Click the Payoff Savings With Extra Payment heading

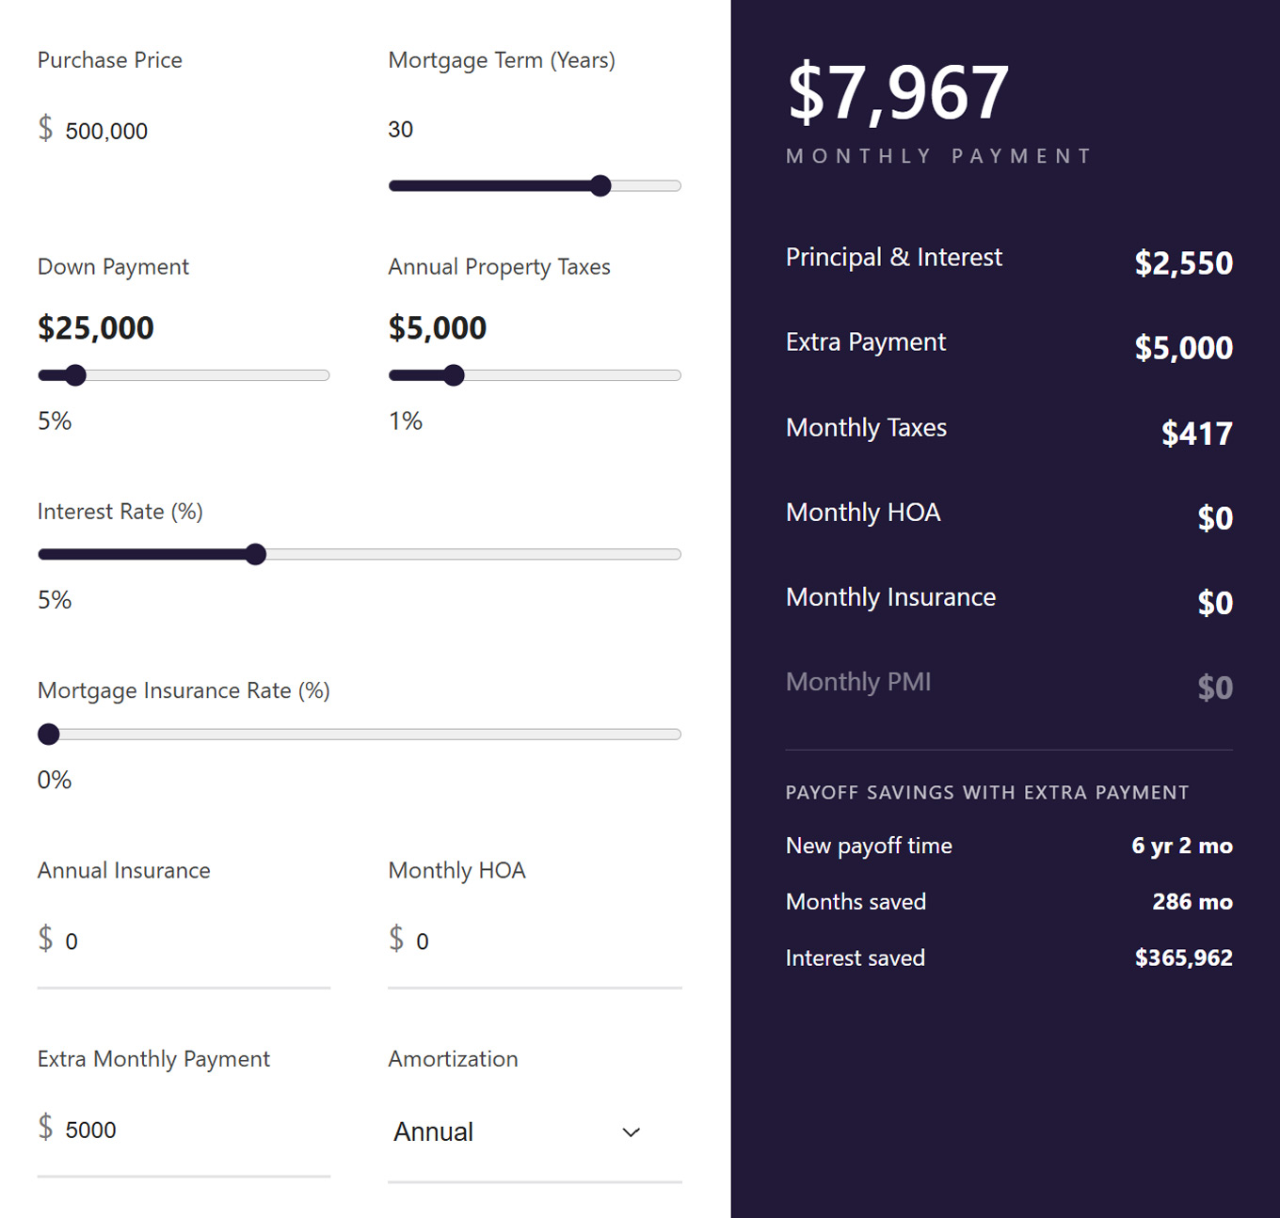tap(987, 793)
